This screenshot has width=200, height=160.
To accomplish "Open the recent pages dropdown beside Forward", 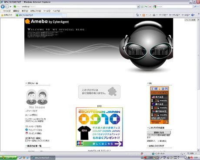I will [x=10, y=7].
